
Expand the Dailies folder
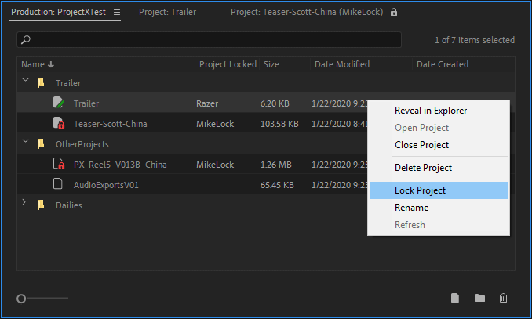[x=24, y=202]
